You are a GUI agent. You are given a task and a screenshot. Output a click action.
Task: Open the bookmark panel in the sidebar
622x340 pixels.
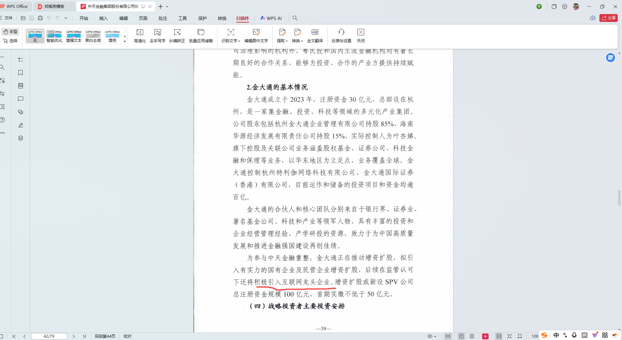(x=21, y=73)
